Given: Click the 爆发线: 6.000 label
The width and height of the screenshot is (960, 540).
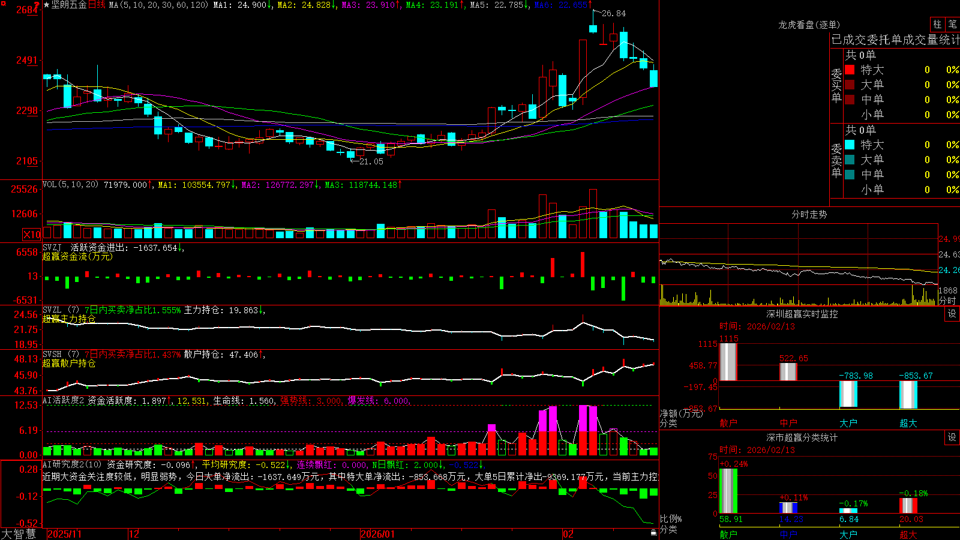Looking at the screenshot, I should click(x=379, y=401).
